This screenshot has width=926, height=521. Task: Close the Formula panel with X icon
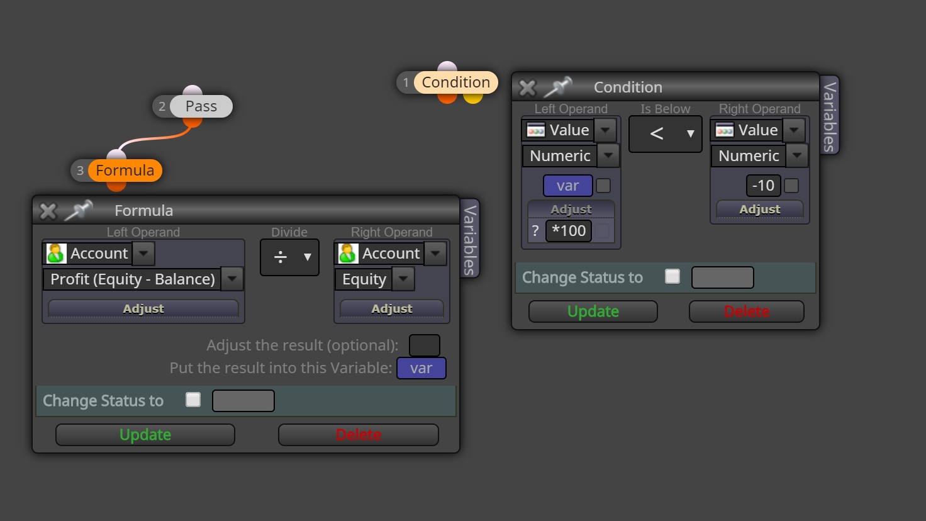coord(48,211)
